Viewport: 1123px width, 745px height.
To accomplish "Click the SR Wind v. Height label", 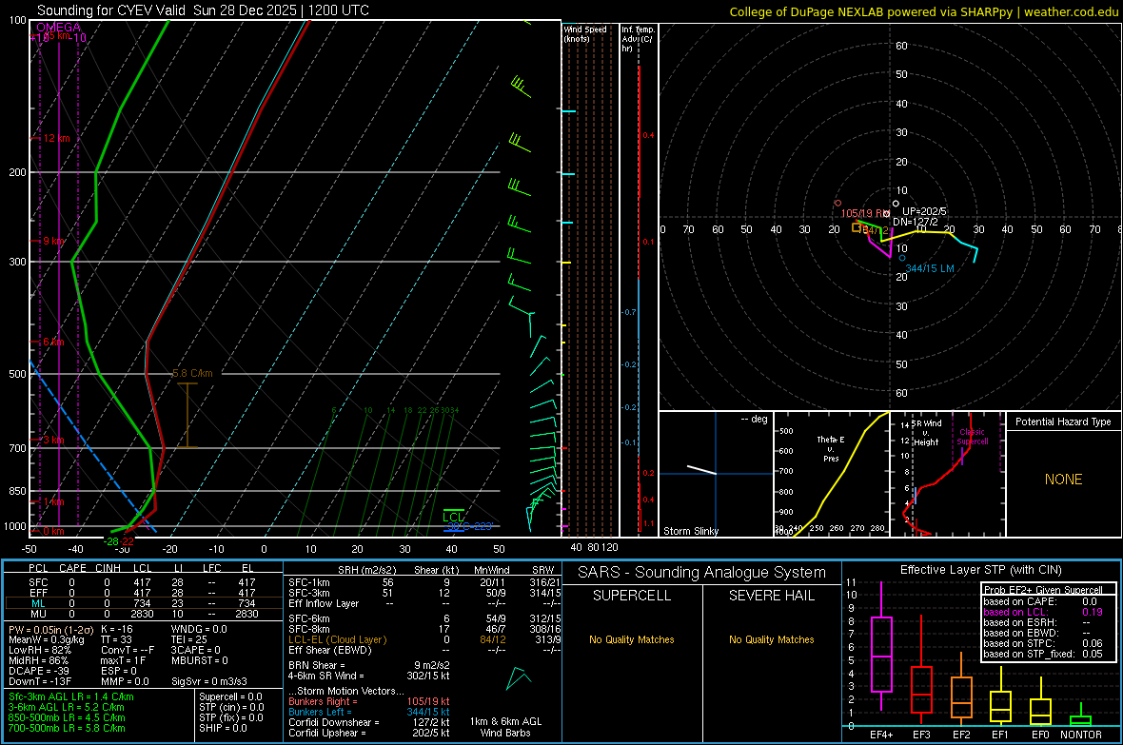I will [926, 433].
